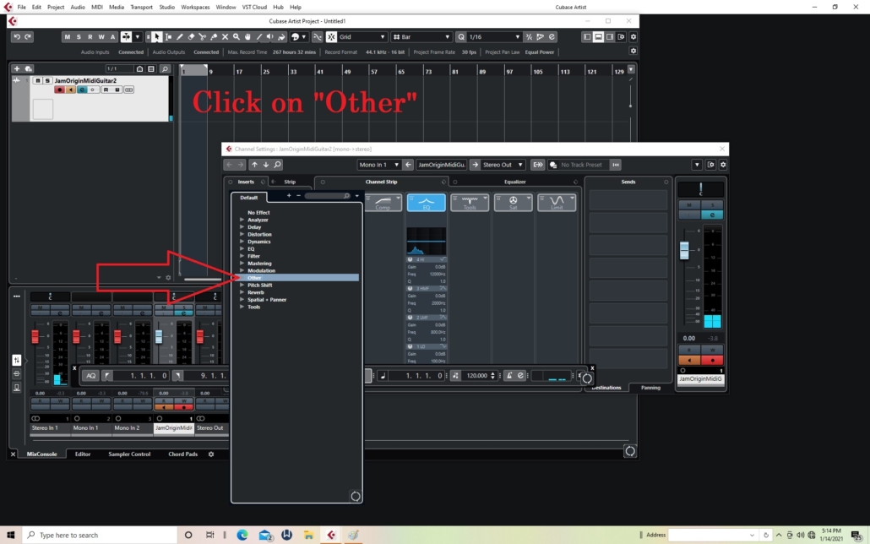870x544 pixels.
Task: Open Tools module in Channel Strip
Action: [470, 203]
